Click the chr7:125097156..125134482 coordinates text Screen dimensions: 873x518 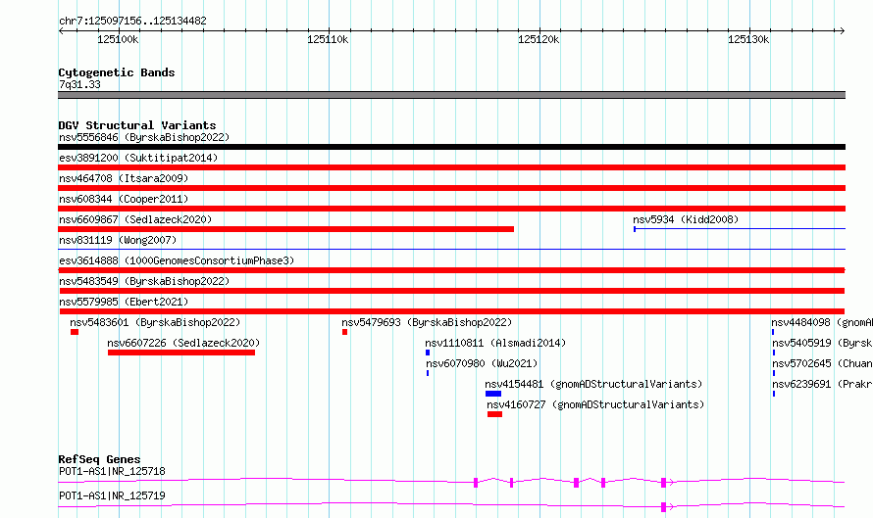tap(132, 21)
